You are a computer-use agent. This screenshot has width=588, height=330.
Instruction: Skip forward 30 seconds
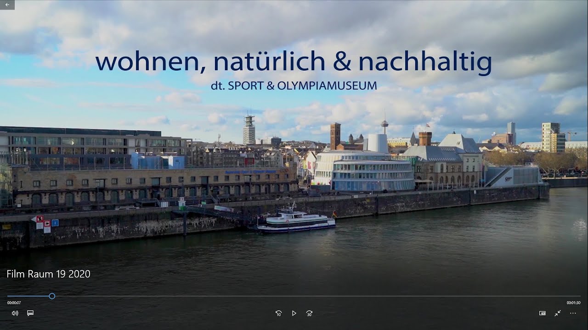click(309, 313)
